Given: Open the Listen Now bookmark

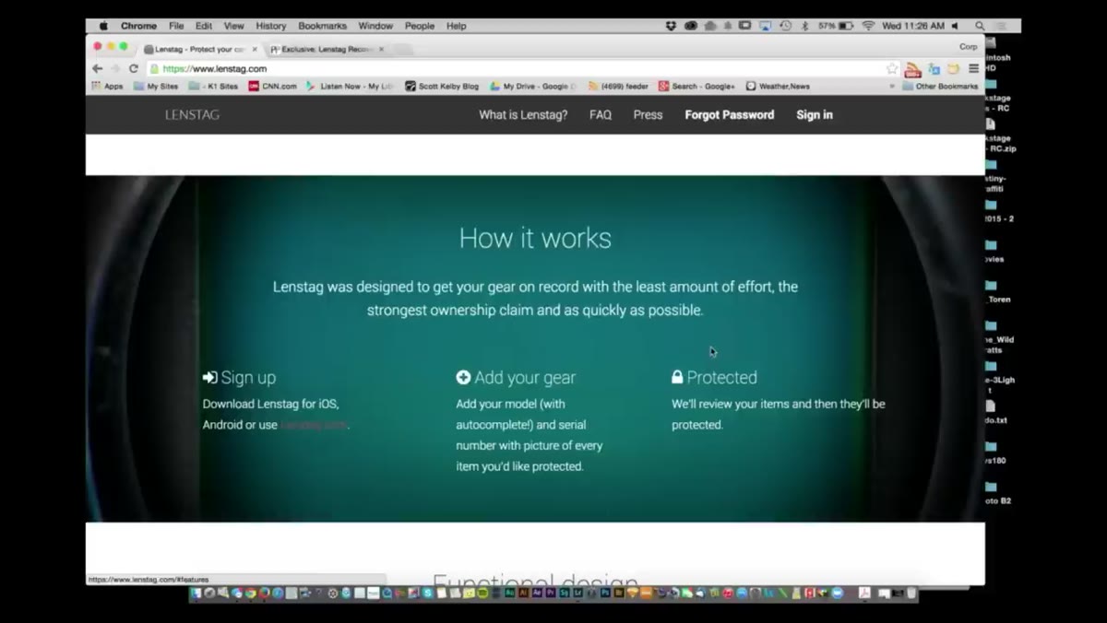Looking at the screenshot, I should coord(350,86).
